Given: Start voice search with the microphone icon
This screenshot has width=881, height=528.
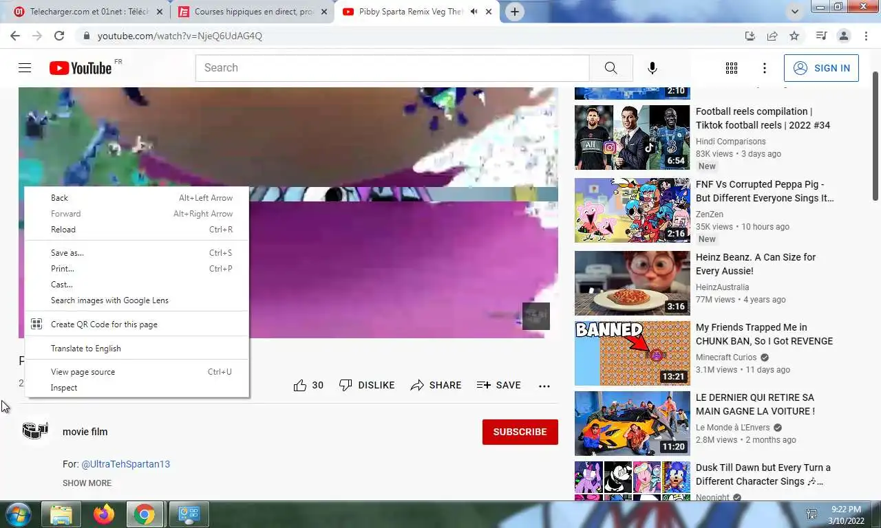Looking at the screenshot, I should [652, 68].
